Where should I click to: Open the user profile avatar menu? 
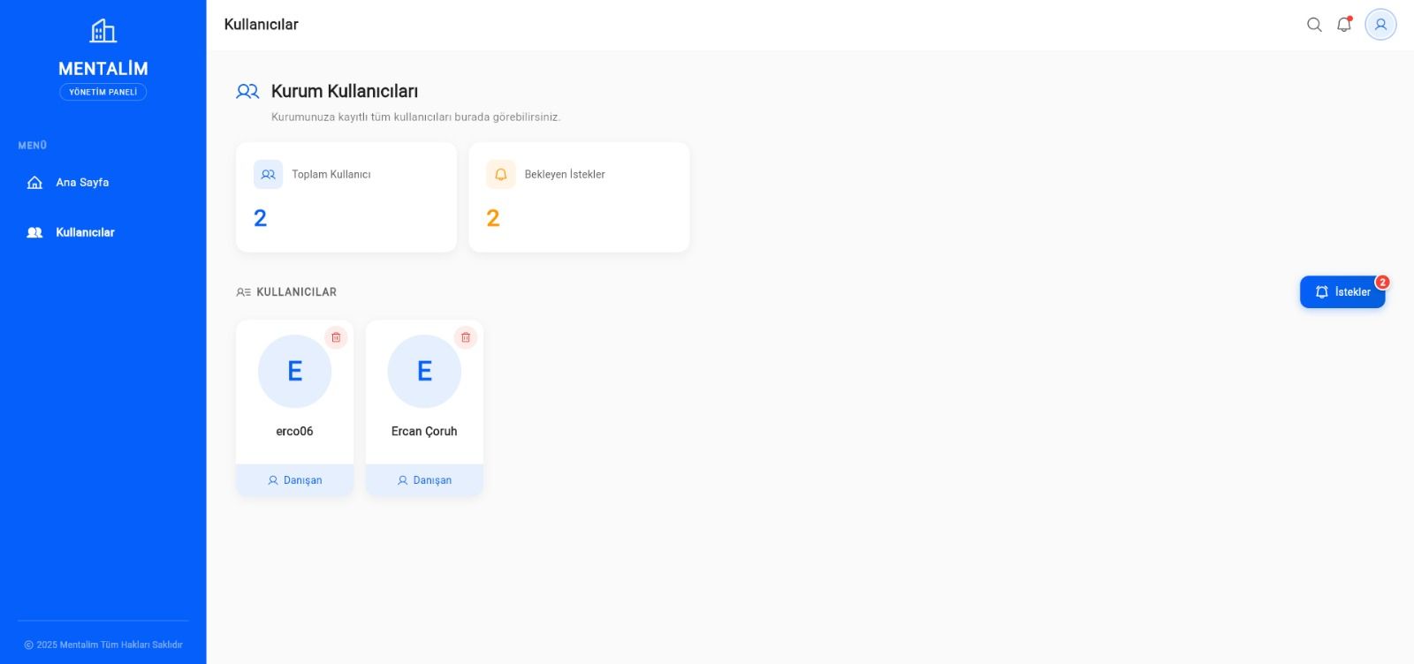tap(1380, 25)
